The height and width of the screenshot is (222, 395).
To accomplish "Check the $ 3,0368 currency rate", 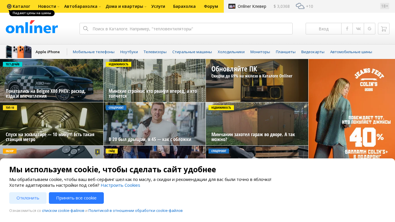I will pyautogui.click(x=282, y=6).
